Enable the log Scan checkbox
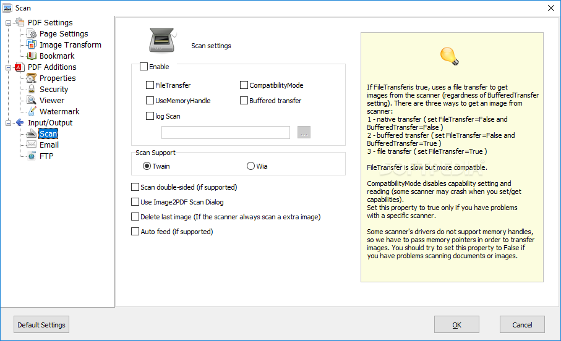 tap(150, 116)
